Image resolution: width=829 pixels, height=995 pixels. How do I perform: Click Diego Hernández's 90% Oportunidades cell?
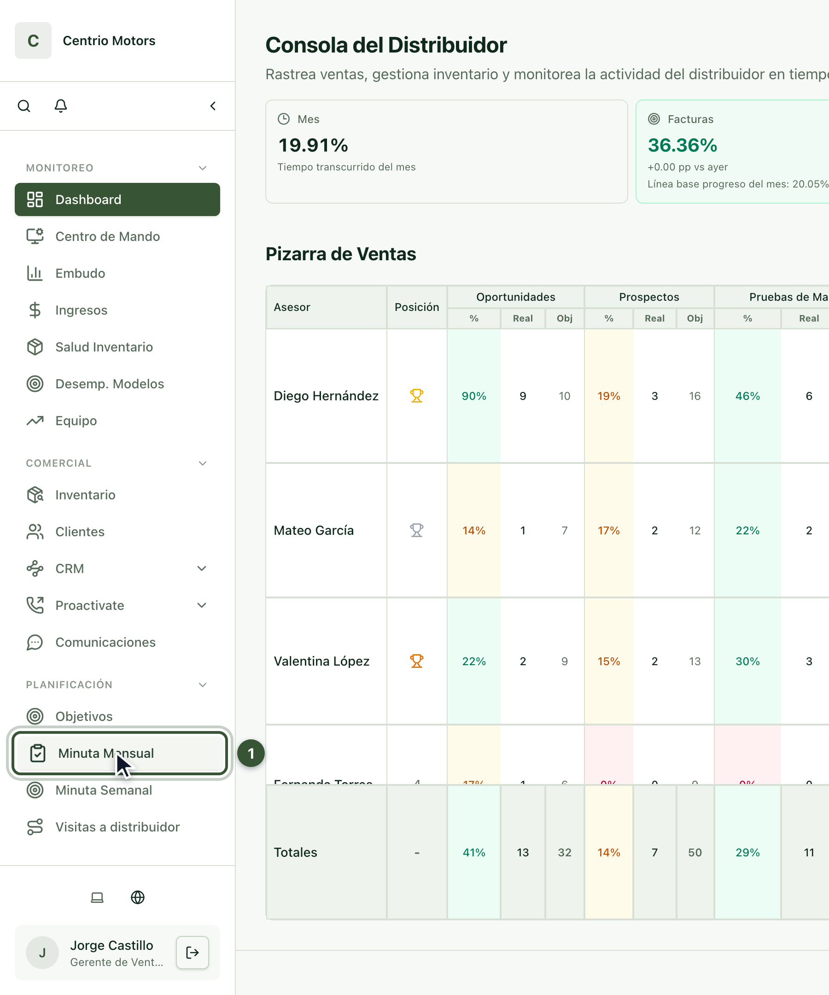(474, 396)
